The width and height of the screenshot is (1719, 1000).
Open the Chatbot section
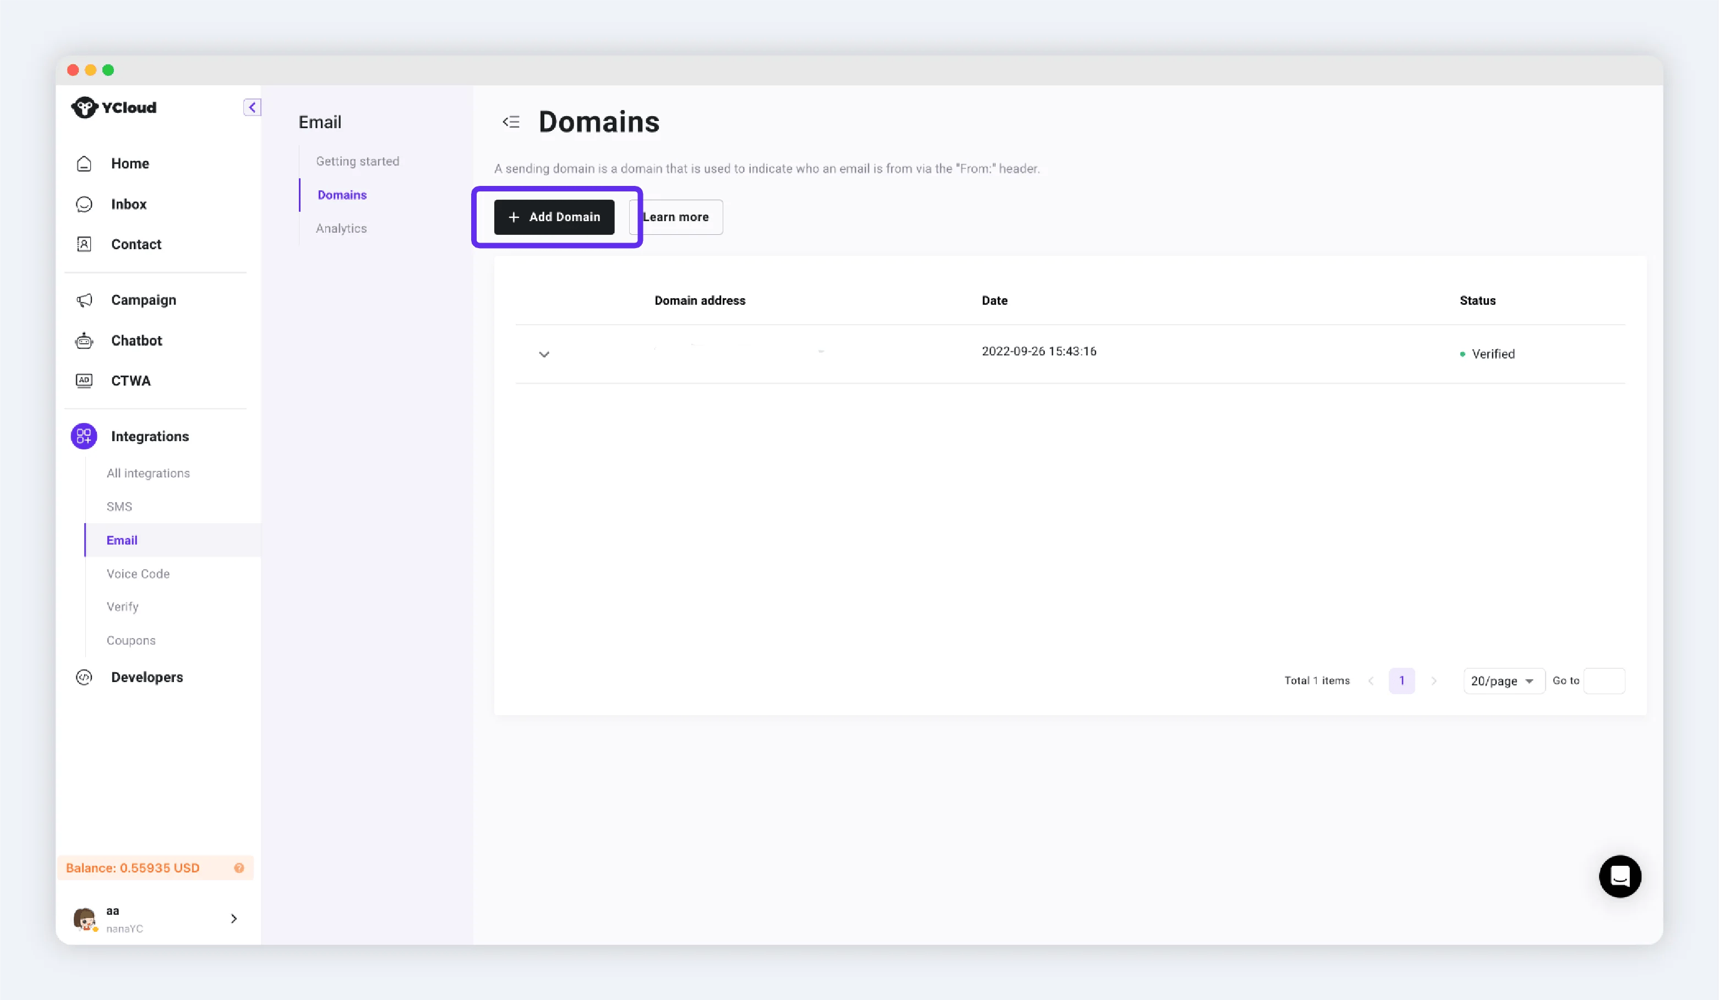tap(137, 340)
